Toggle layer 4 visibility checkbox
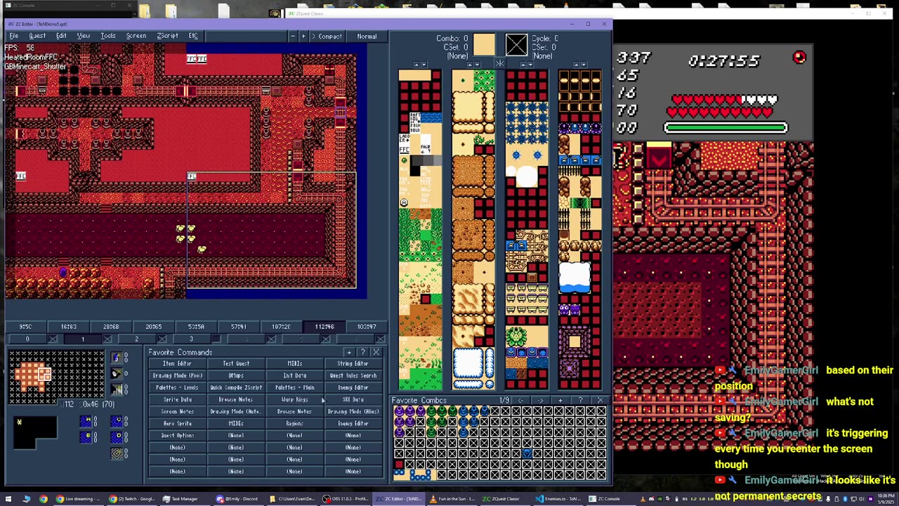The height and width of the screenshot is (506, 899). (x=271, y=339)
